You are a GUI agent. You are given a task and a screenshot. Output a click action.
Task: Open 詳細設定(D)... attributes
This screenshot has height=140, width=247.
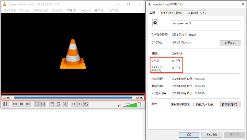click(231, 104)
